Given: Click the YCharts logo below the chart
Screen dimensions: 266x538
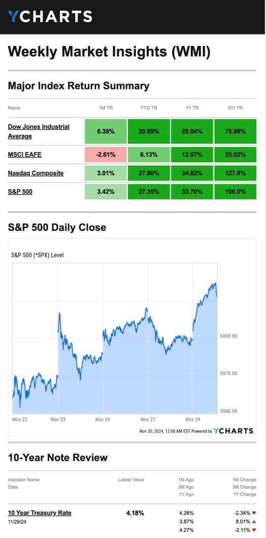Looking at the screenshot, I should 233,431.
